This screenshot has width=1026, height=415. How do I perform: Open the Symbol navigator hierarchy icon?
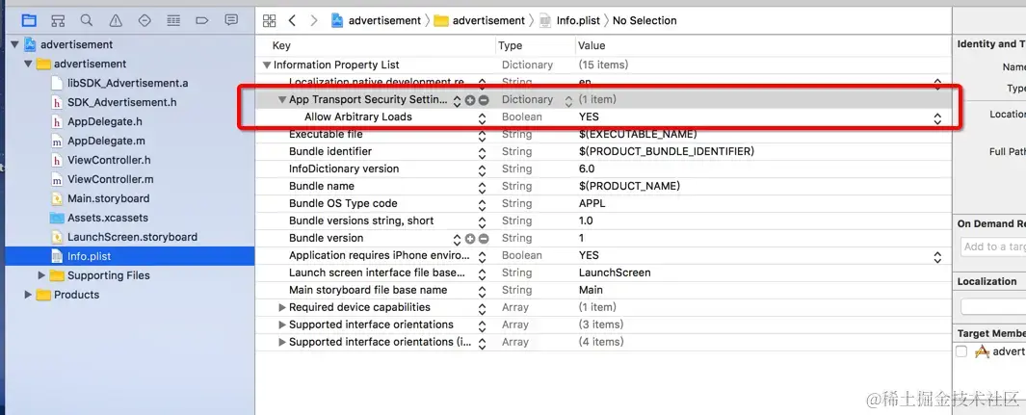pyautogui.click(x=58, y=20)
